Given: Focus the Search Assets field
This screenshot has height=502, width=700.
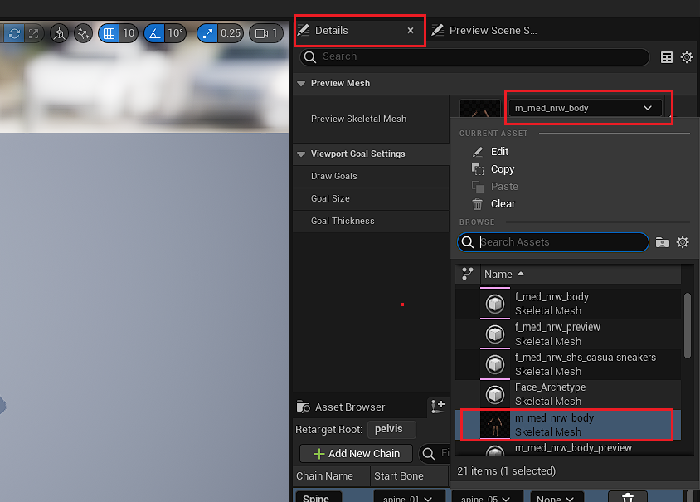Looking at the screenshot, I should click(x=552, y=242).
